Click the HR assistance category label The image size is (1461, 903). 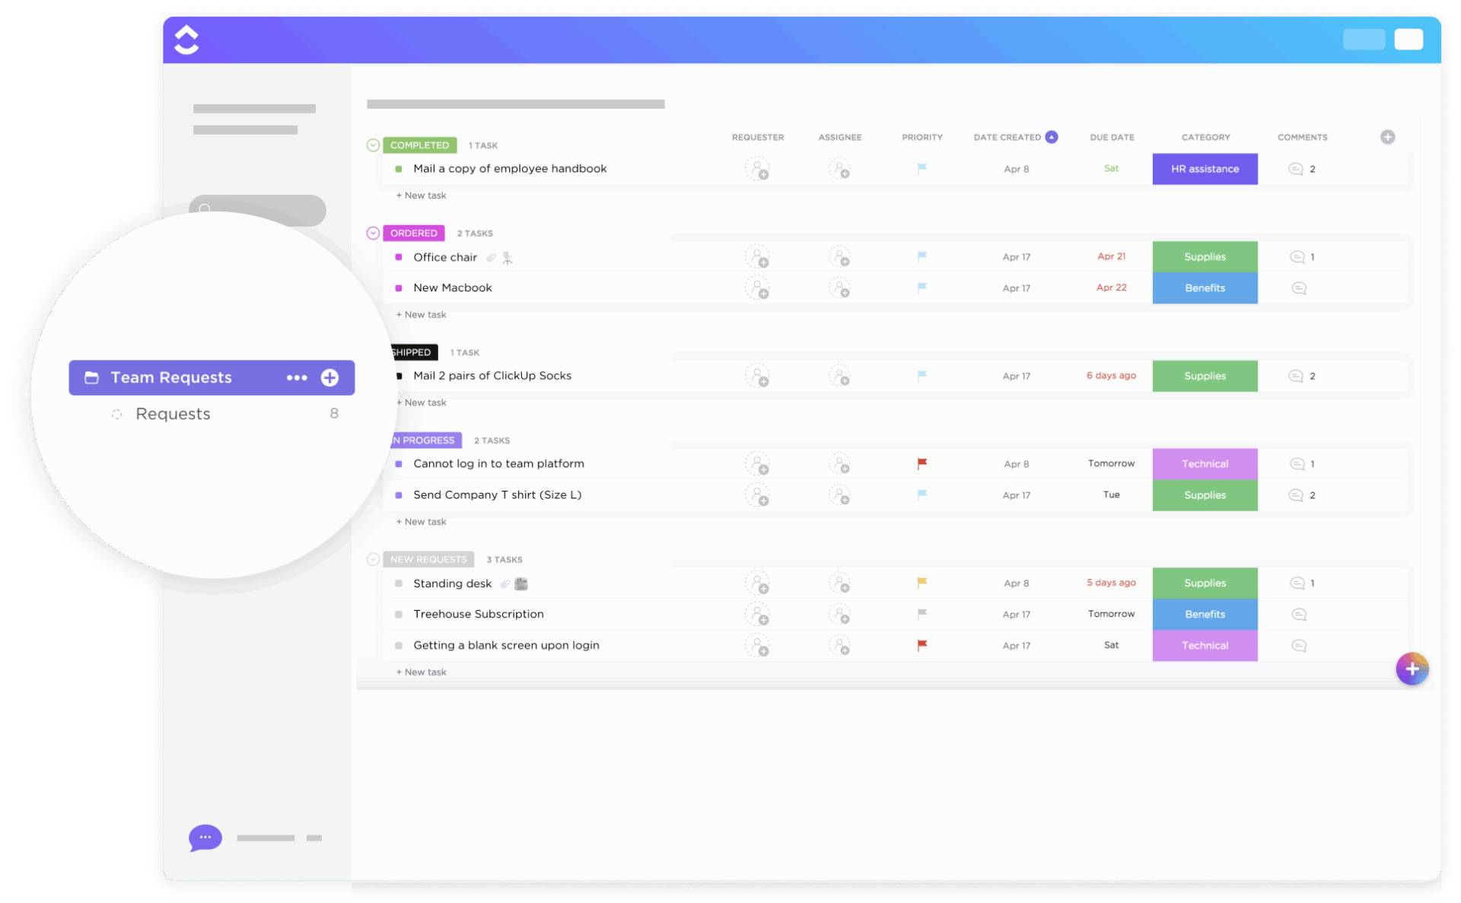(x=1205, y=169)
